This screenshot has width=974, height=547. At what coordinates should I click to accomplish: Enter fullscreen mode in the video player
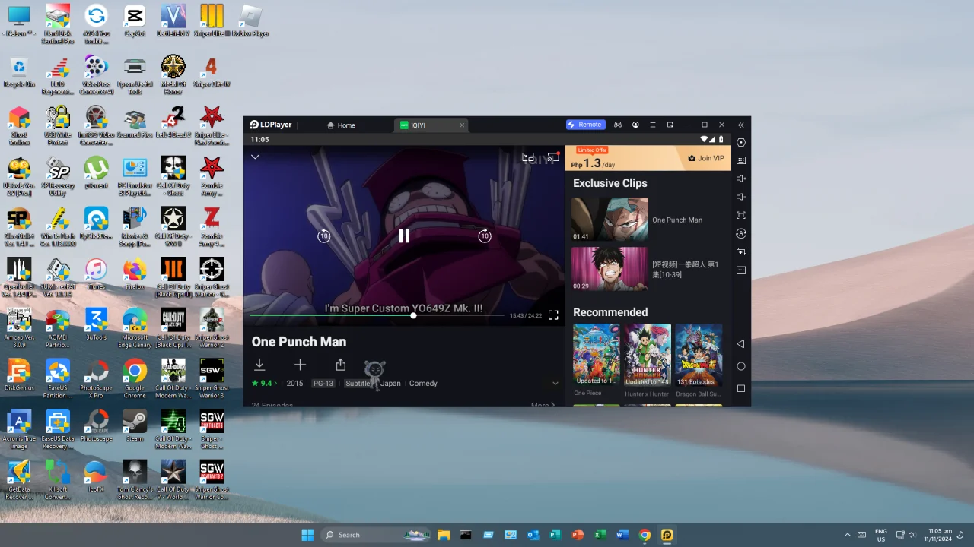[x=553, y=315]
